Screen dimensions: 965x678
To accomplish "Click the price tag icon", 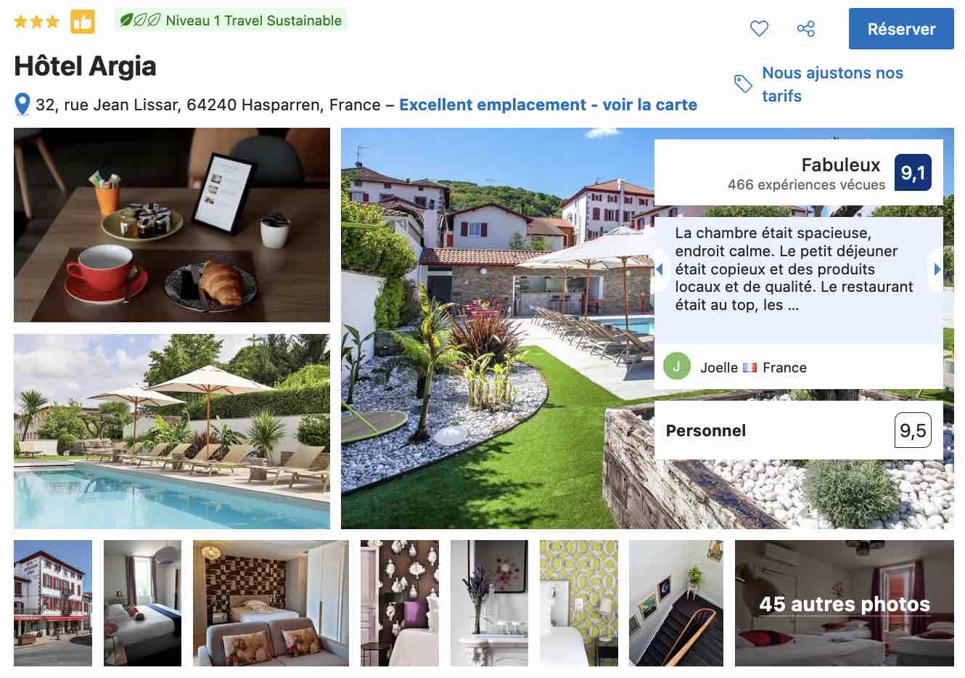I will pos(743,83).
